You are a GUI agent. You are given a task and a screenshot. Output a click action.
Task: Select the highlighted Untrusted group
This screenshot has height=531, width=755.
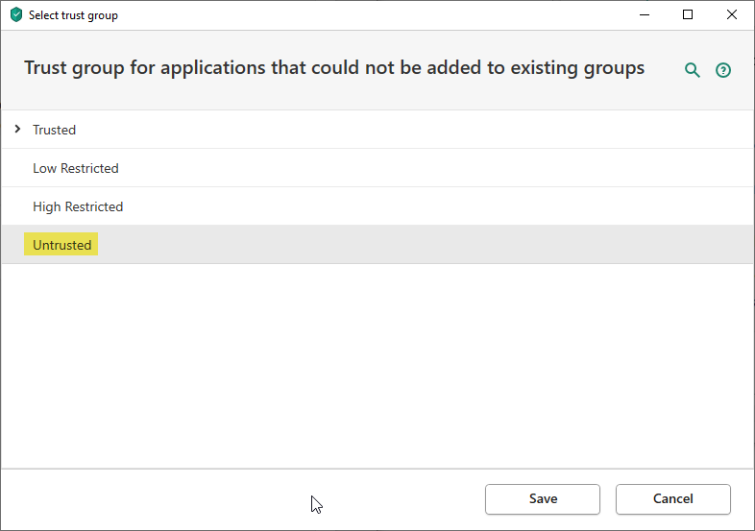point(62,245)
